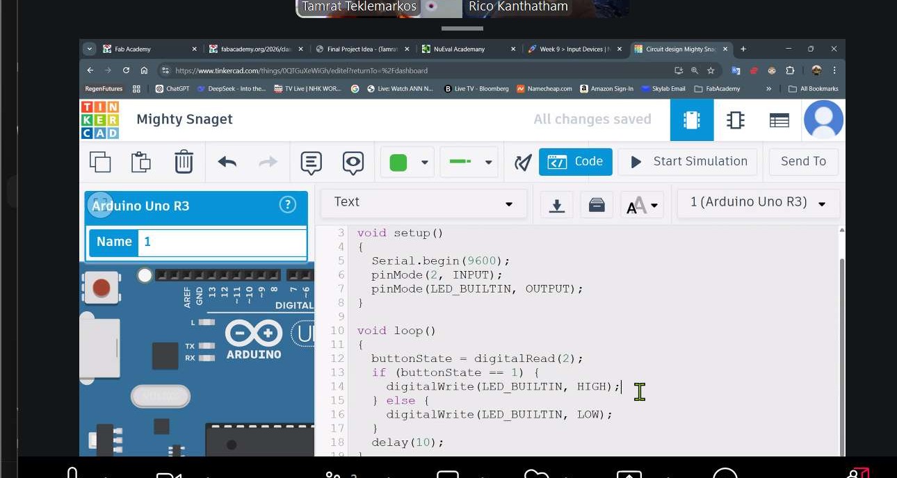Click code line 'Serial.begin(9600);'
Screen dimensions: 897x478
(441, 261)
